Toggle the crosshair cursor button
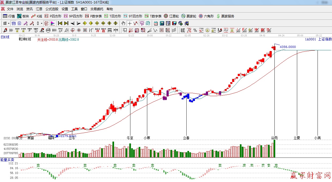332x182 pixels. coord(130,23)
